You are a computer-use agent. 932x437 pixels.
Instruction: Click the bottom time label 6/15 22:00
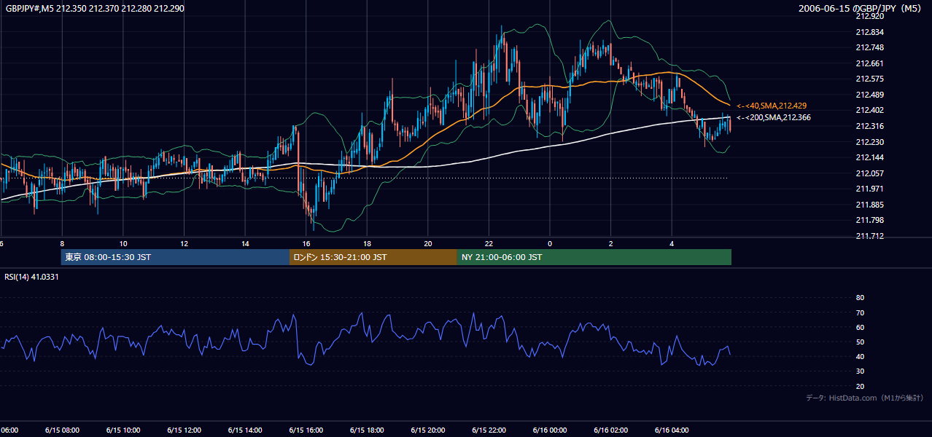[x=489, y=430]
